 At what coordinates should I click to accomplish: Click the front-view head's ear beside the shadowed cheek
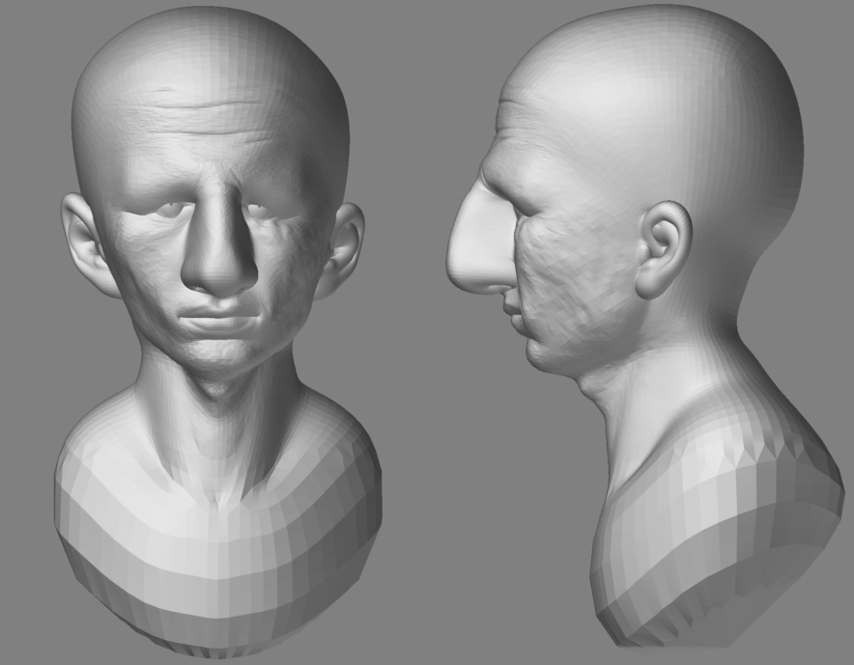point(340,250)
